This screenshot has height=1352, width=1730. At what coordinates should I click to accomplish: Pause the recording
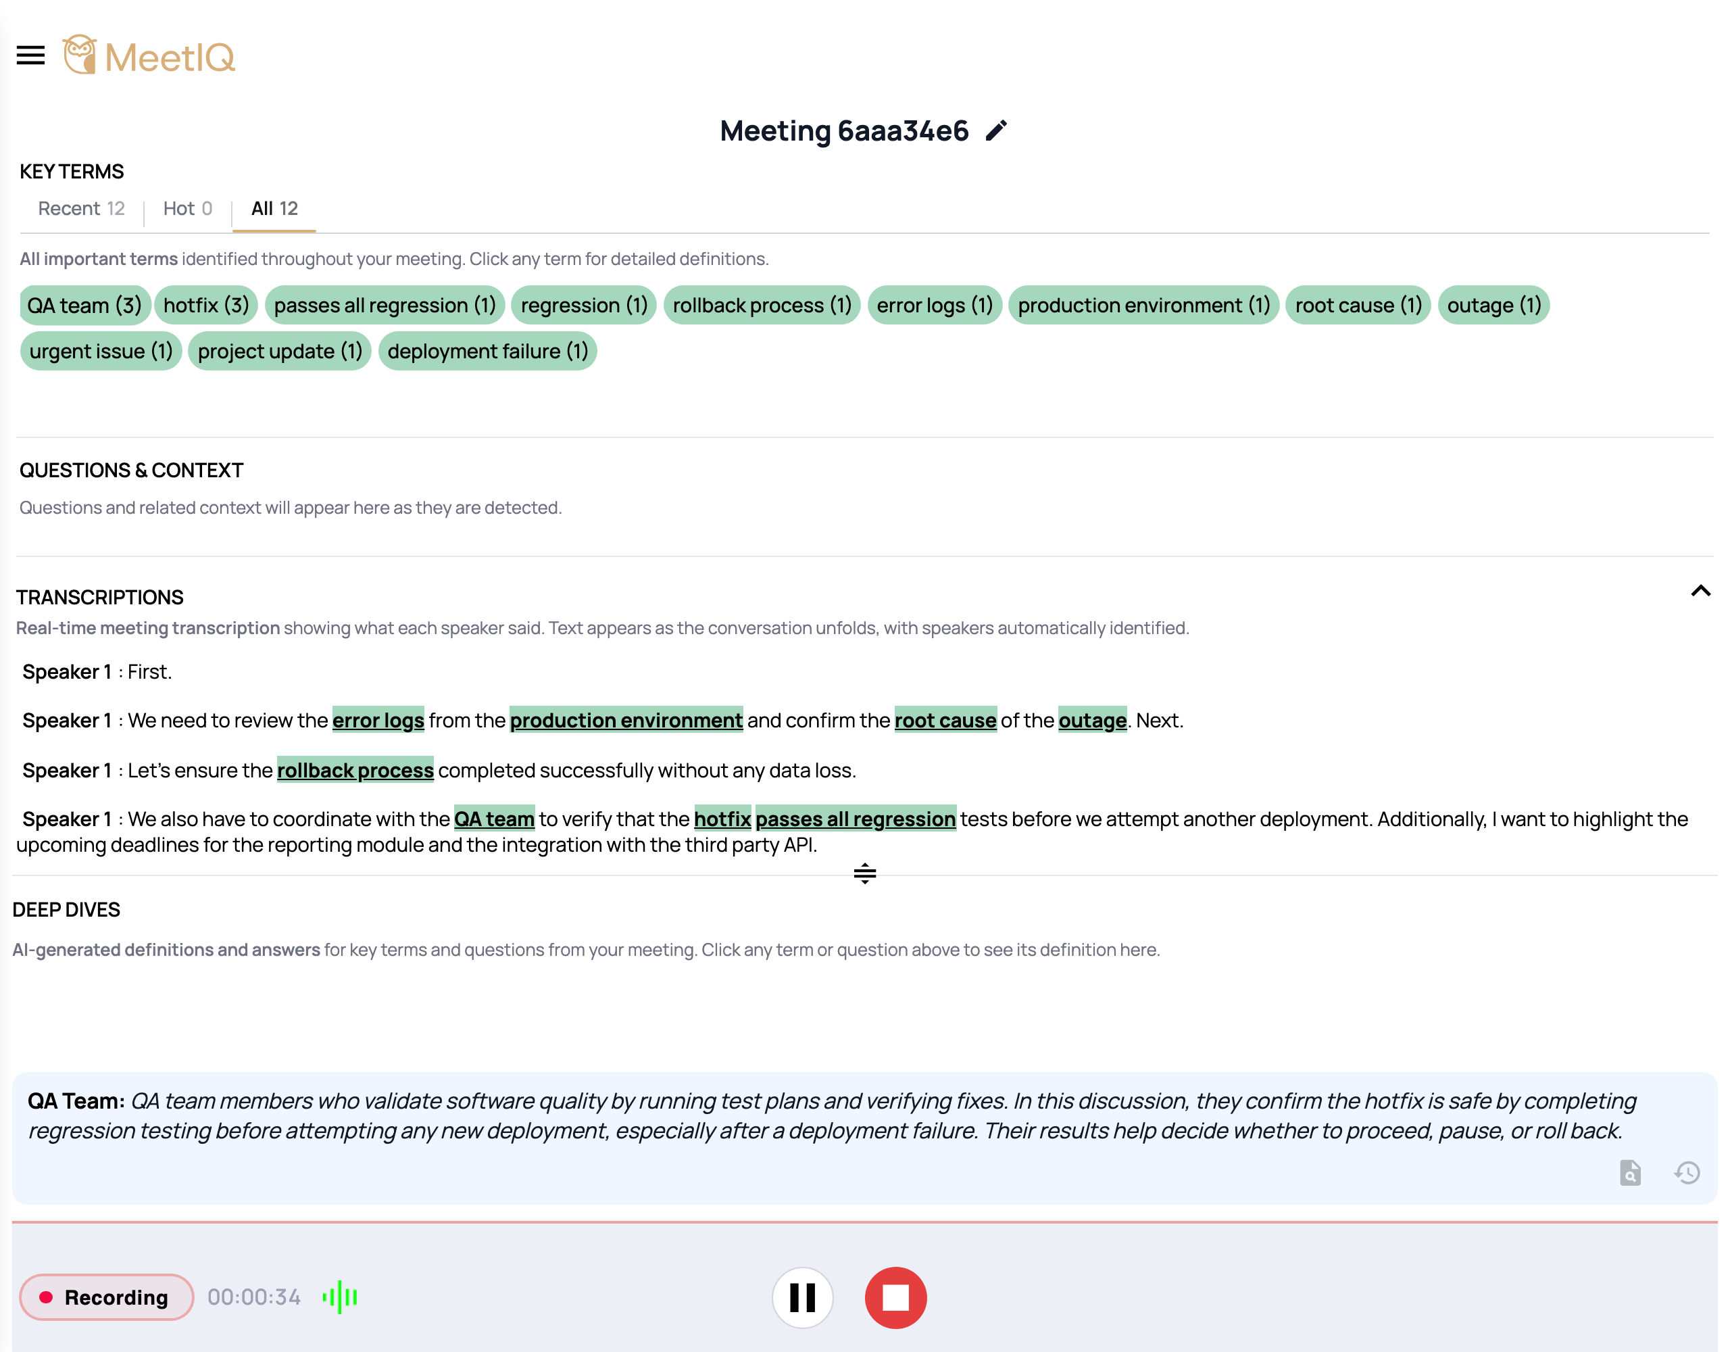(802, 1297)
